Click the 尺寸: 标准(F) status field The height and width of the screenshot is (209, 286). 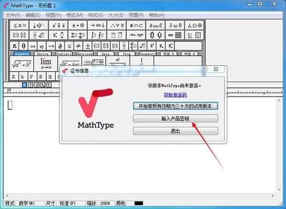point(65,203)
